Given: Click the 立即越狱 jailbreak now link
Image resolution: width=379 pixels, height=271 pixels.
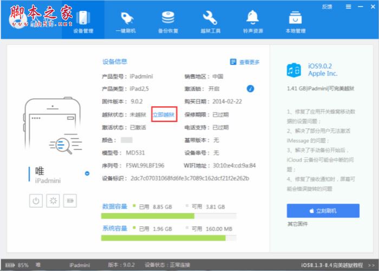Looking at the screenshot, I should pyautogui.click(x=164, y=114).
